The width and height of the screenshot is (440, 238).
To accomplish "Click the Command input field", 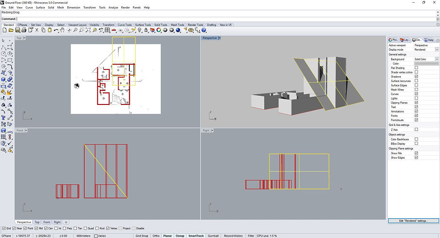I will pos(226,19).
